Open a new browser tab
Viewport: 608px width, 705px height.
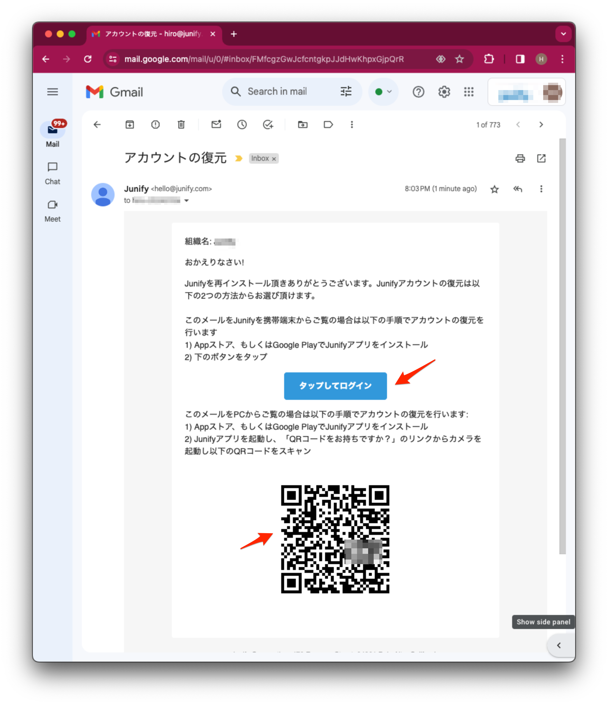click(234, 34)
